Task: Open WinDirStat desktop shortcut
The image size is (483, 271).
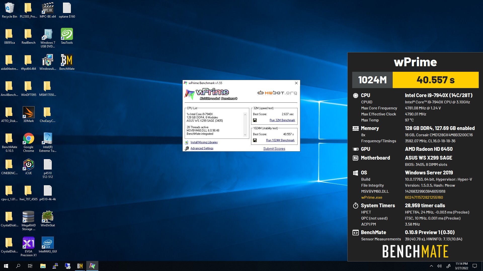Action: point(48,219)
